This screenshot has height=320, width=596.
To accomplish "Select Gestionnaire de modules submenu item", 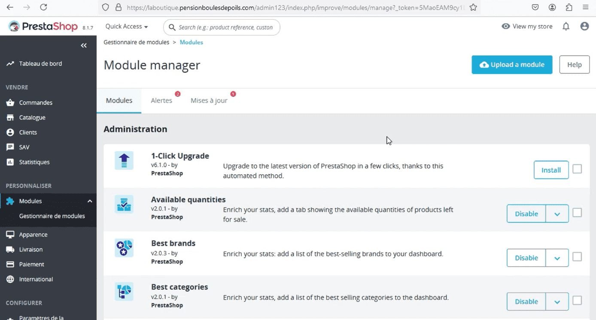I will 52,216.
